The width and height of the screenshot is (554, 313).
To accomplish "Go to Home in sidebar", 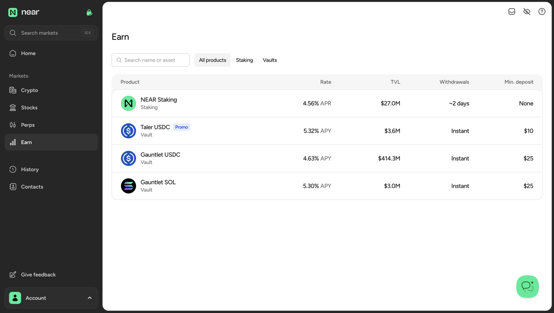I will (51, 53).
